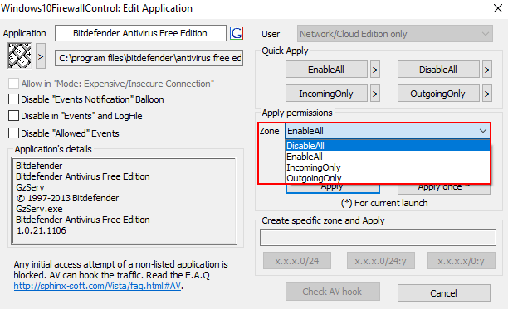Viewport: 508px width, 309px height.
Task: Click the Application name text field
Action: coord(140,33)
